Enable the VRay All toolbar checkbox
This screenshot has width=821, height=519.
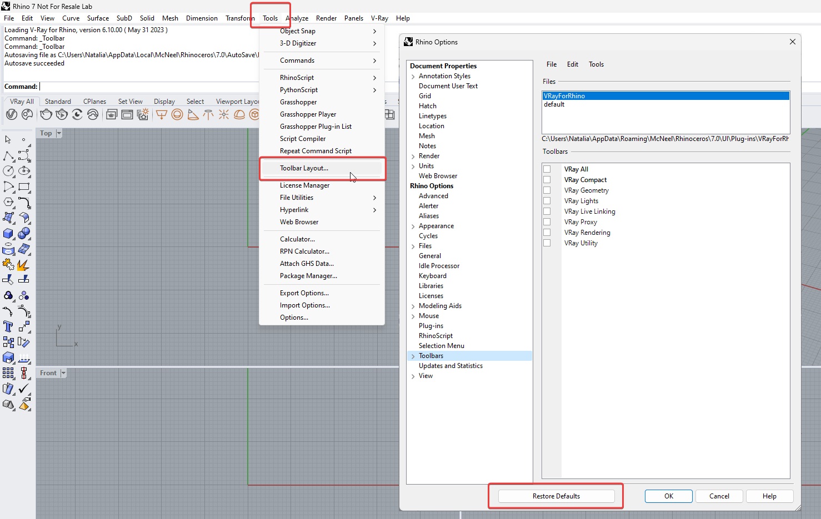(547, 169)
